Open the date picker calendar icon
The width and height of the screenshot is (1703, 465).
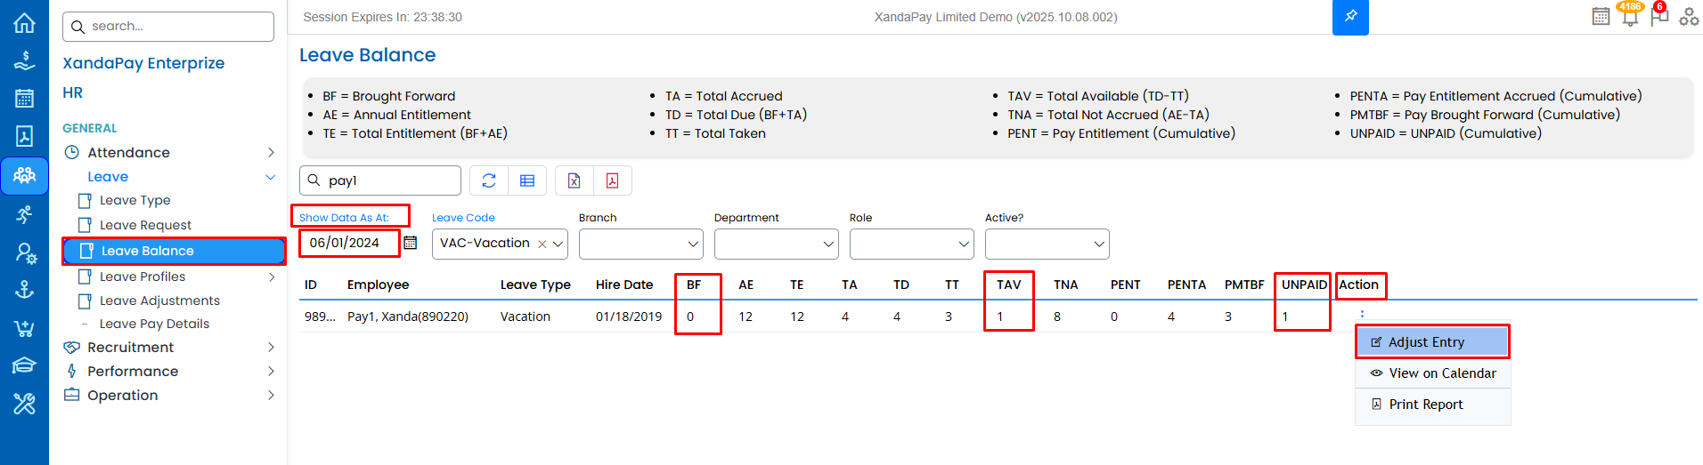411,243
